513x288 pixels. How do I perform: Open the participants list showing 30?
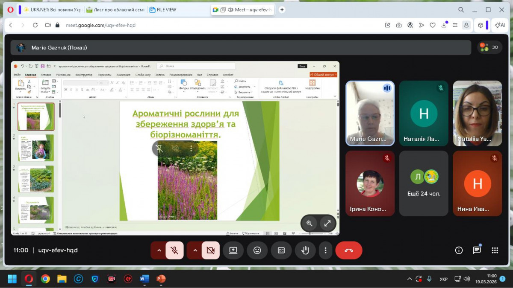489,47
